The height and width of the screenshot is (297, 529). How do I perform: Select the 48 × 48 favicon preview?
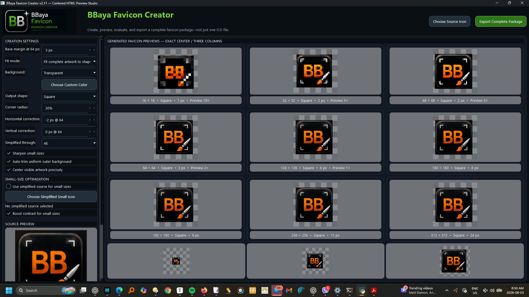click(x=455, y=71)
